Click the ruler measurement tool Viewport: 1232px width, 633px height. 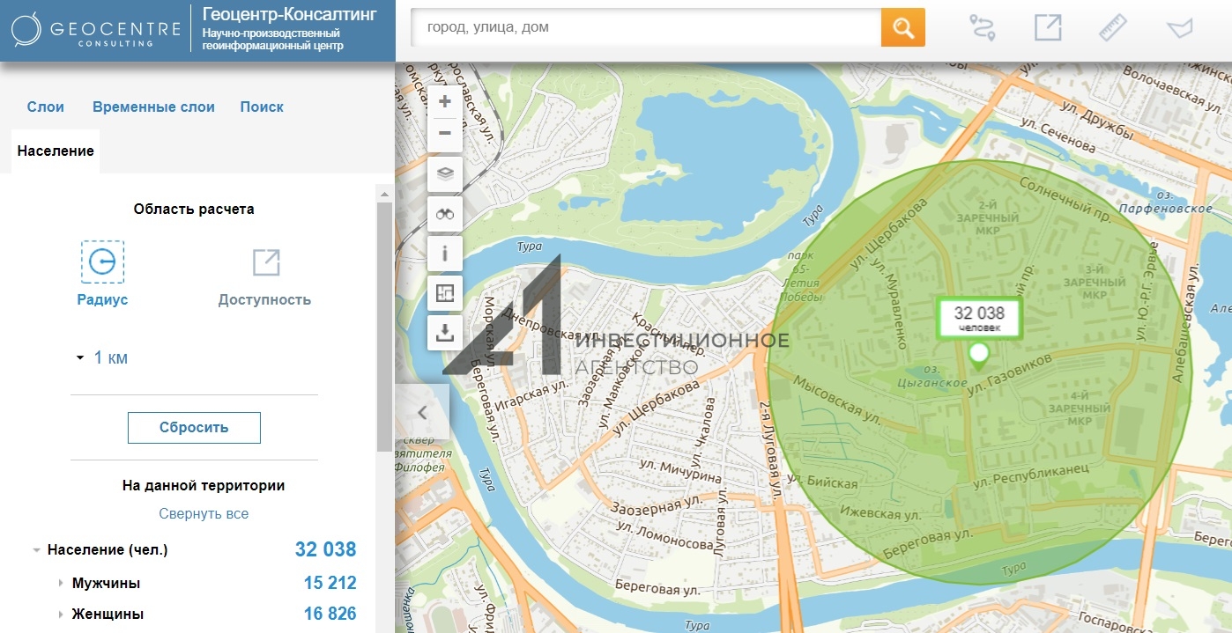tap(1113, 27)
